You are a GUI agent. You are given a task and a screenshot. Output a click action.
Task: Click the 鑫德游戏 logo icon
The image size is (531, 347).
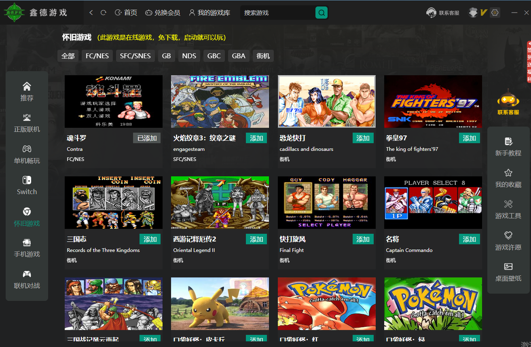tap(14, 13)
